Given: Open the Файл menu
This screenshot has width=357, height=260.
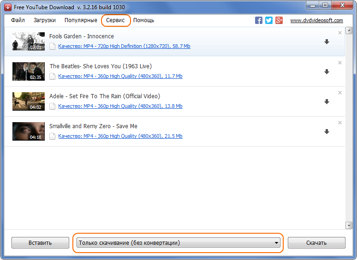Looking at the screenshot, I should pyautogui.click(x=18, y=20).
